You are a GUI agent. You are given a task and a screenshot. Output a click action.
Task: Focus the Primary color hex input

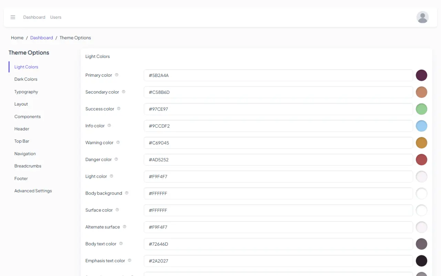278,75
